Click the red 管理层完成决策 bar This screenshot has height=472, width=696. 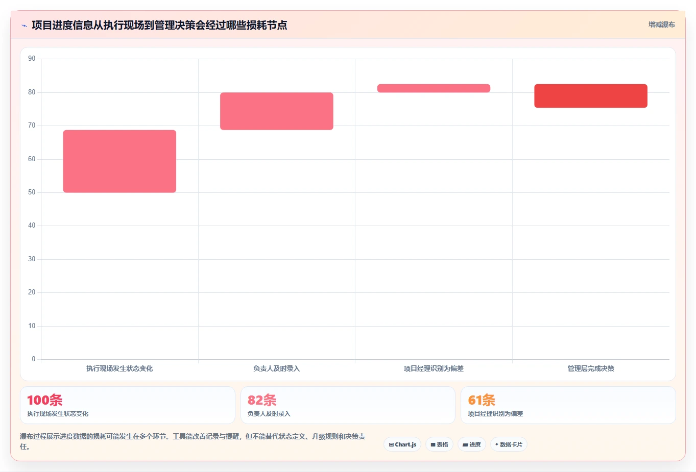591,96
